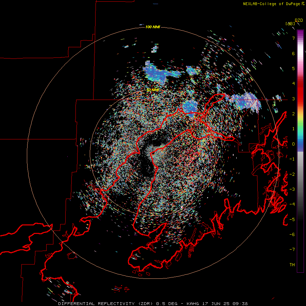Viewport: 306px width, 306px height.
Task: Click the 3 value on the color scale
Action: (x=293, y=99)
